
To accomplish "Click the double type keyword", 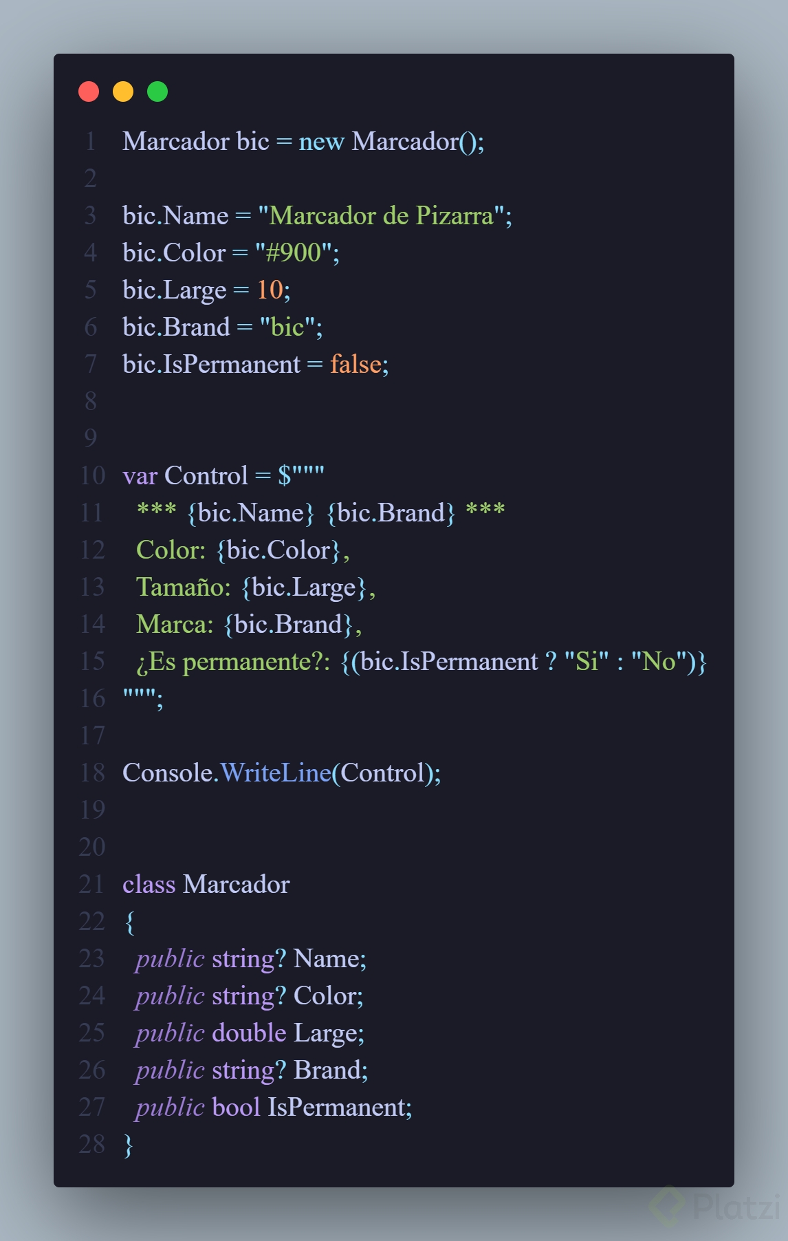I will (249, 1033).
